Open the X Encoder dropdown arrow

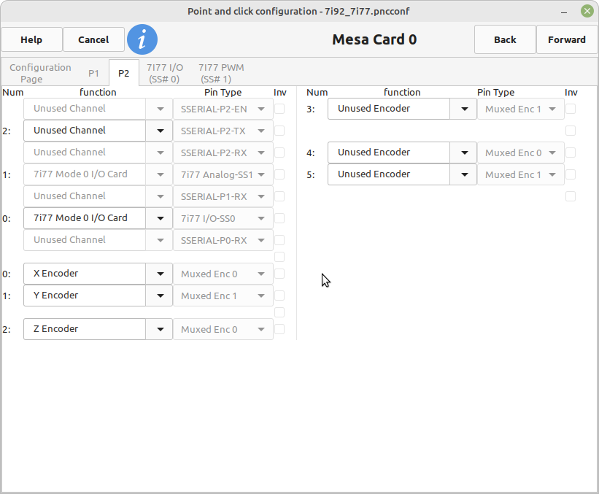pyautogui.click(x=160, y=274)
